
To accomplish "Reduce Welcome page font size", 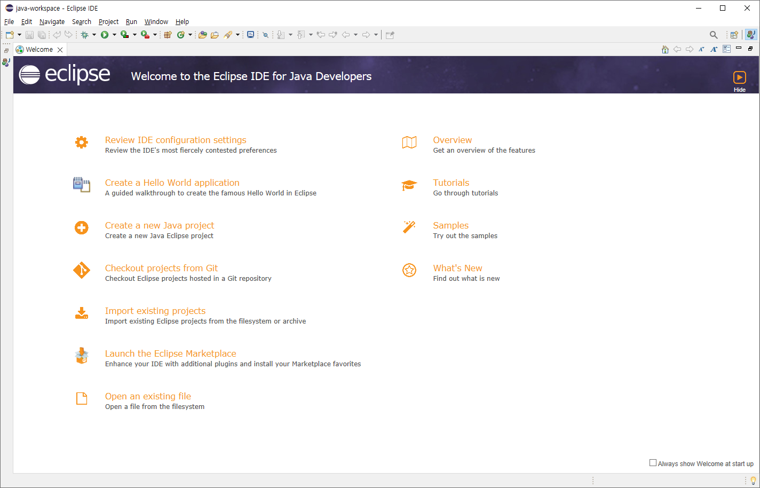I will (x=701, y=49).
